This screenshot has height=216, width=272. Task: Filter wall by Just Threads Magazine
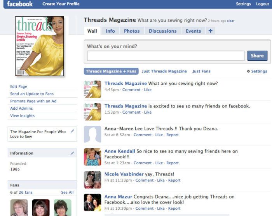pyautogui.click(x=164, y=71)
